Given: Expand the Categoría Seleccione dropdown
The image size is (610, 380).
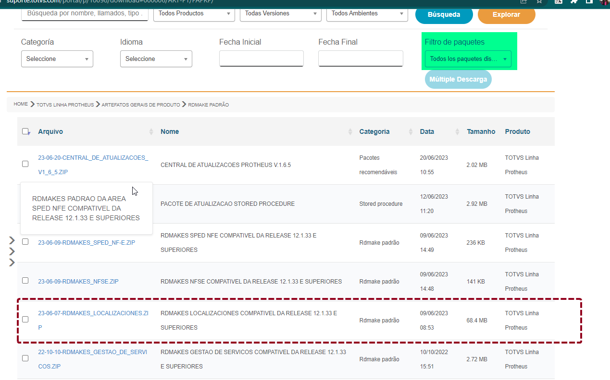Looking at the screenshot, I should pos(57,59).
